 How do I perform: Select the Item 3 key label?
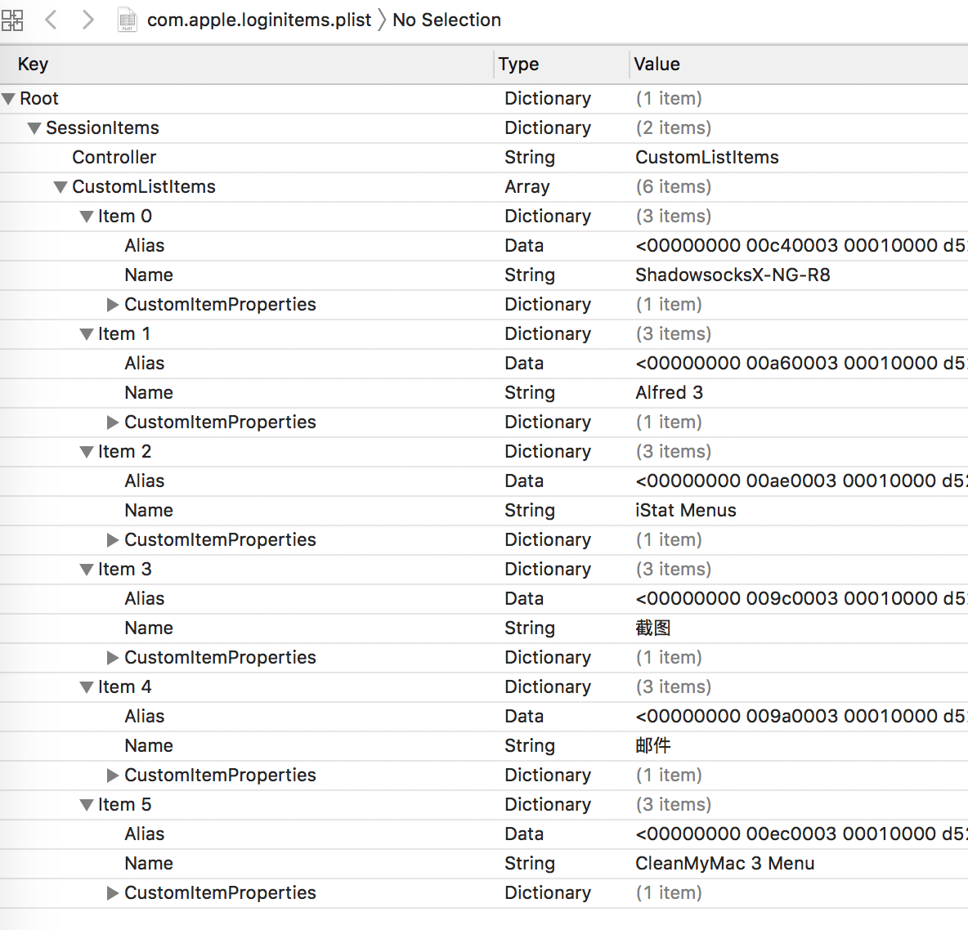[125, 569]
